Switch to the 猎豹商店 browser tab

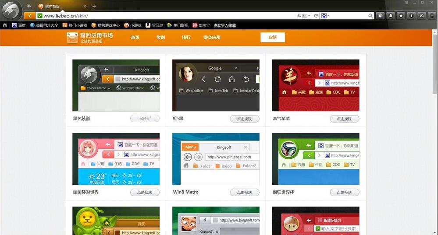pyautogui.click(x=61, y=7)
